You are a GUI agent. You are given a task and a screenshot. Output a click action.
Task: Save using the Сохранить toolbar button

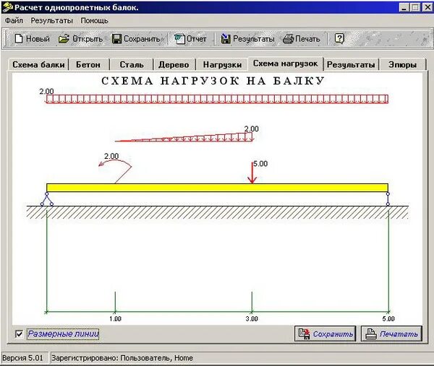(x=136, y=39)
